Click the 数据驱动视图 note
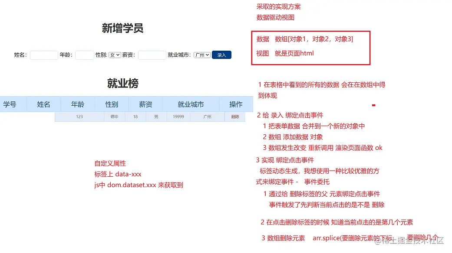The width and height of the screenshot is (452, 253). (275, 17)
